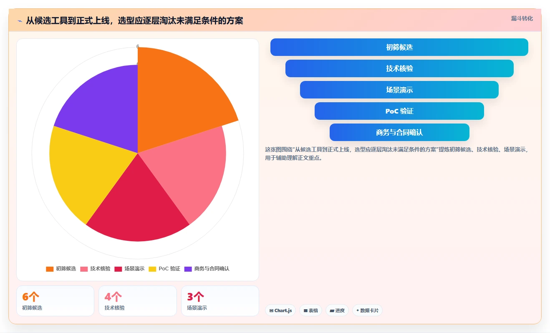This screenshot has height=333, width=550.
Task: Click the axis label 6 atop the chart
Action: [138, 46]
